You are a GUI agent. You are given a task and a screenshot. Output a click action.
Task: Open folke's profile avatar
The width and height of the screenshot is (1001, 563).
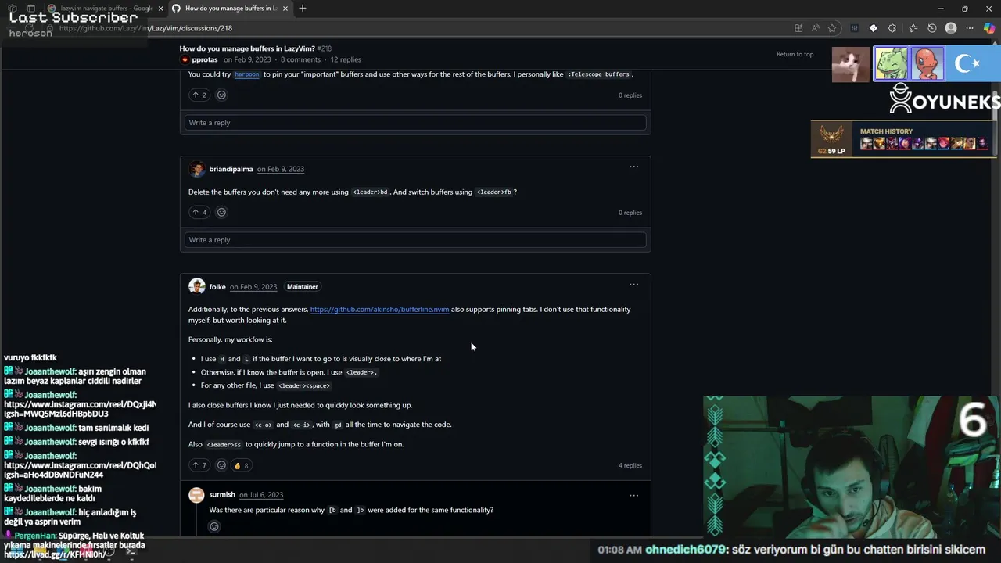196,286
